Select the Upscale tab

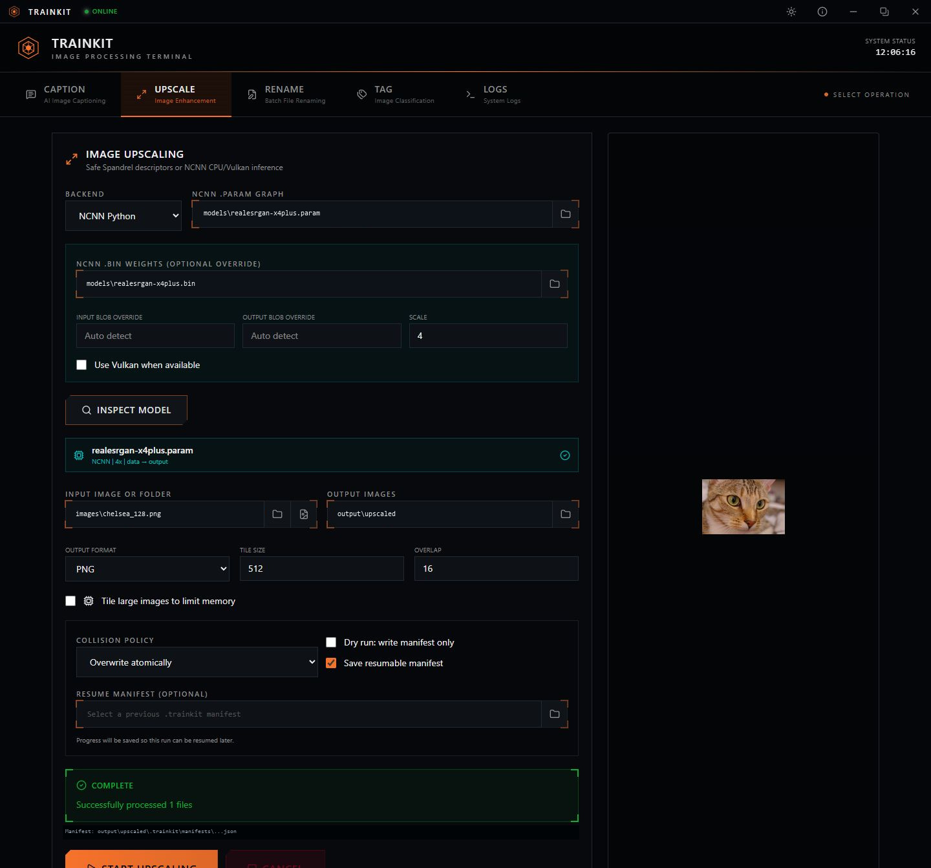[x=176, y=94]
